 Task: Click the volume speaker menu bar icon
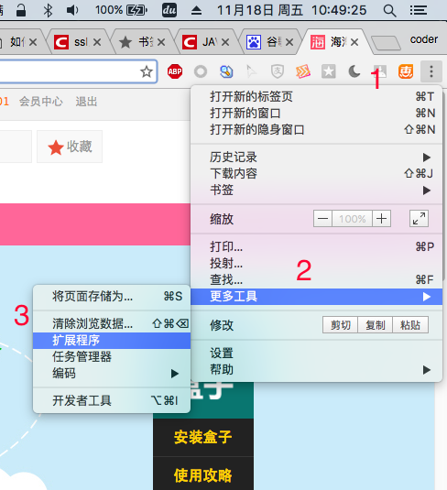click(72, 11)
